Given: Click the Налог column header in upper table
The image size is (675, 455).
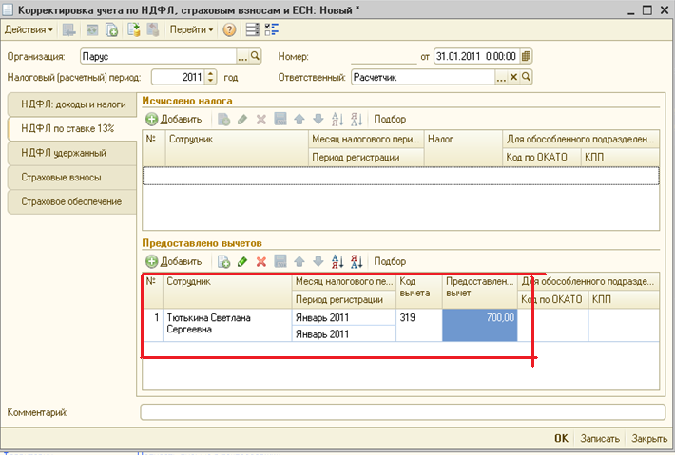Looking at the screenshot, I should (x=463, y=148).
